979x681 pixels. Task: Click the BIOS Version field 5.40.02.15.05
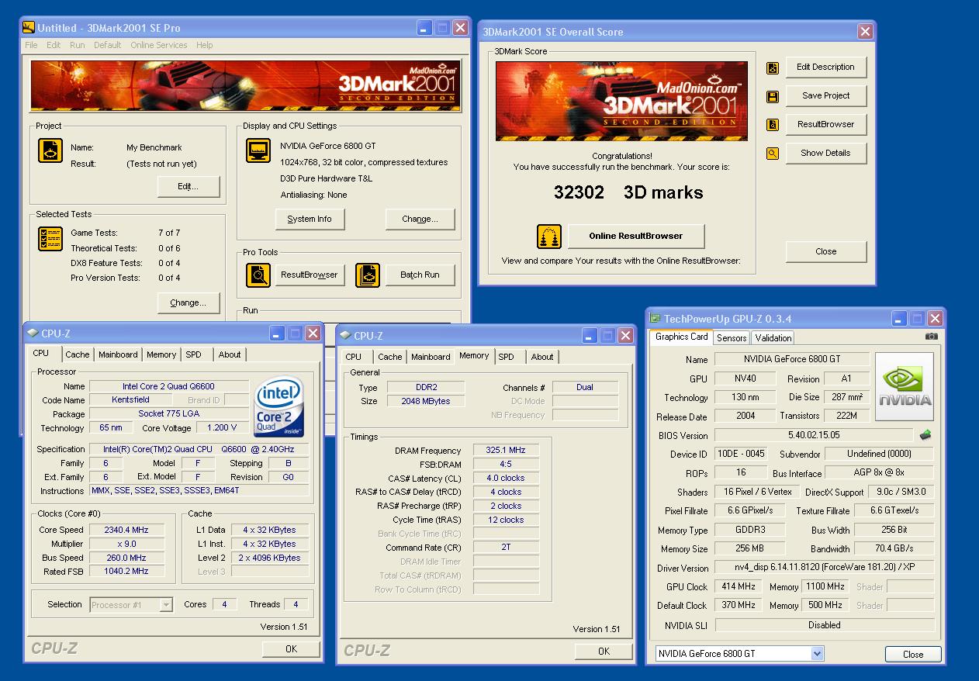click(814, 435)
